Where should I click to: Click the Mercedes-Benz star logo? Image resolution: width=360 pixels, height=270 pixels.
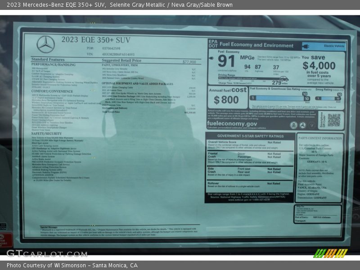click(x=46, y=45)
